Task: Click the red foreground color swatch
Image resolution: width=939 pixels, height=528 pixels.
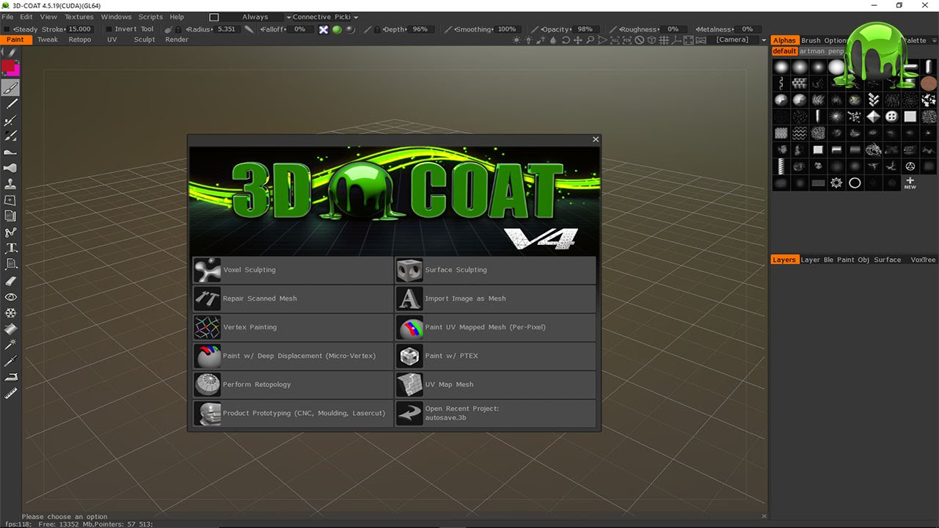Action: click(8, 67)
